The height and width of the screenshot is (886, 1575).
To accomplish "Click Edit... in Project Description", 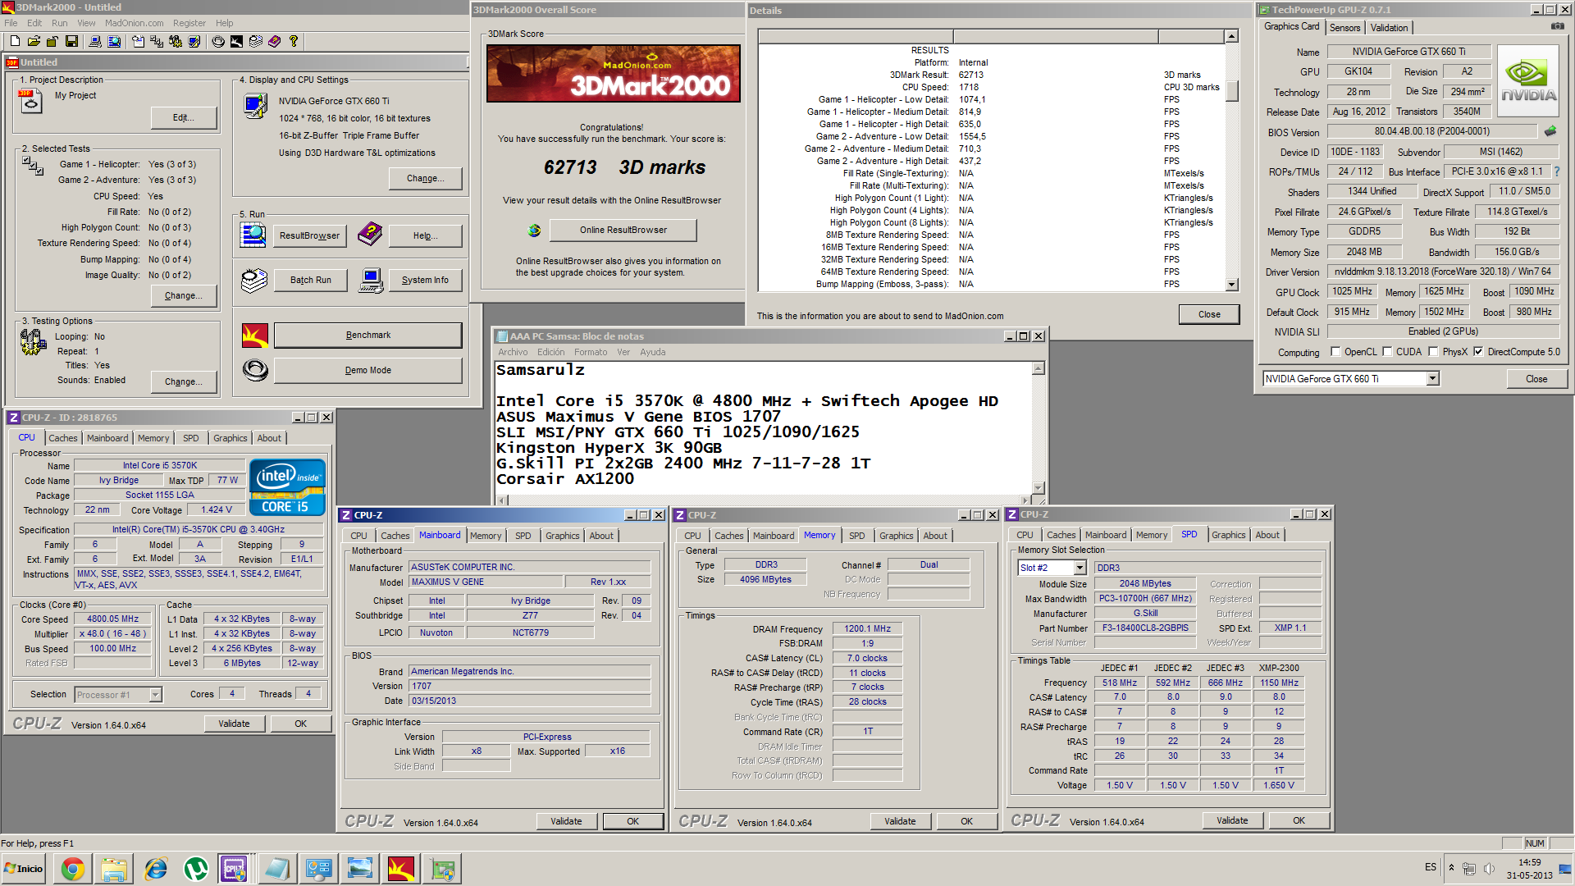I will (x=184, y=118).
